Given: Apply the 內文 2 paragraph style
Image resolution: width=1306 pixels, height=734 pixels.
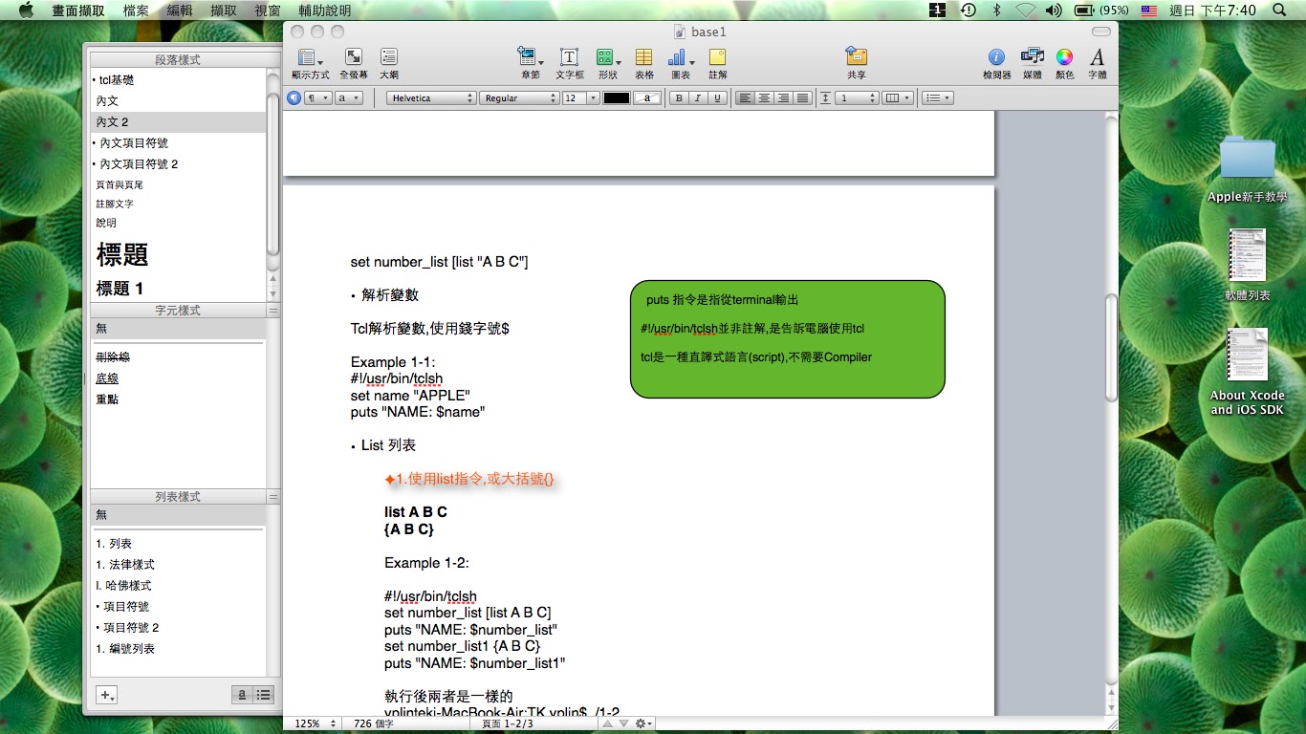Looking at the screenshot, I should [179, 121].
